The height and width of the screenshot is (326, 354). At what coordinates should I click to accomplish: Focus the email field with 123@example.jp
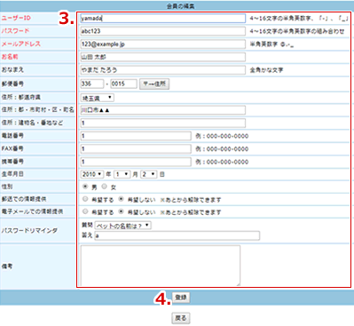tap(162, 44)
